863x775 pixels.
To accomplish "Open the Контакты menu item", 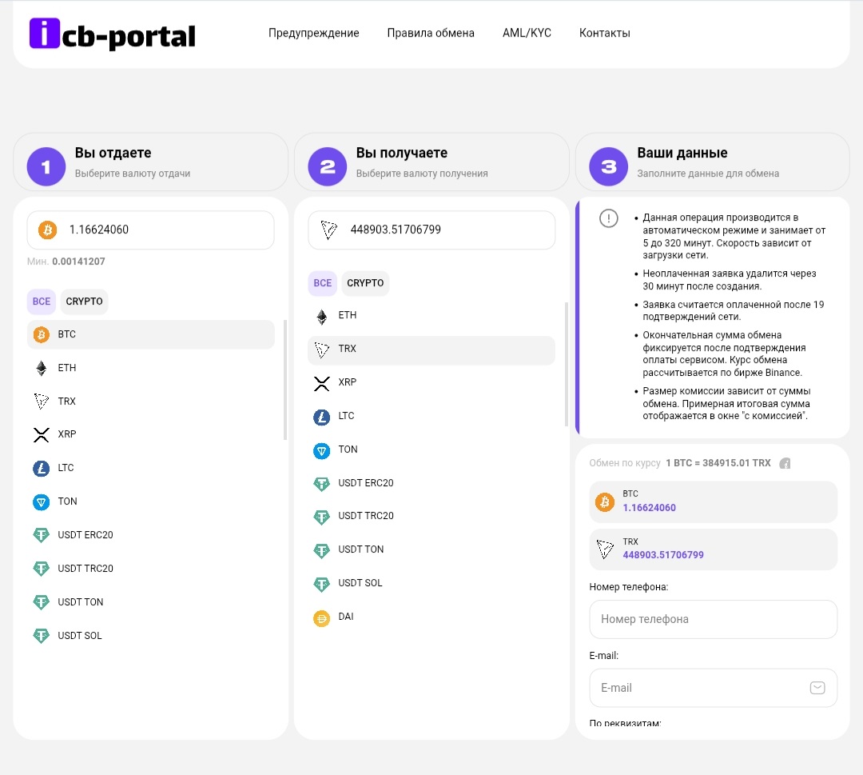I will (x=605, y=33).
